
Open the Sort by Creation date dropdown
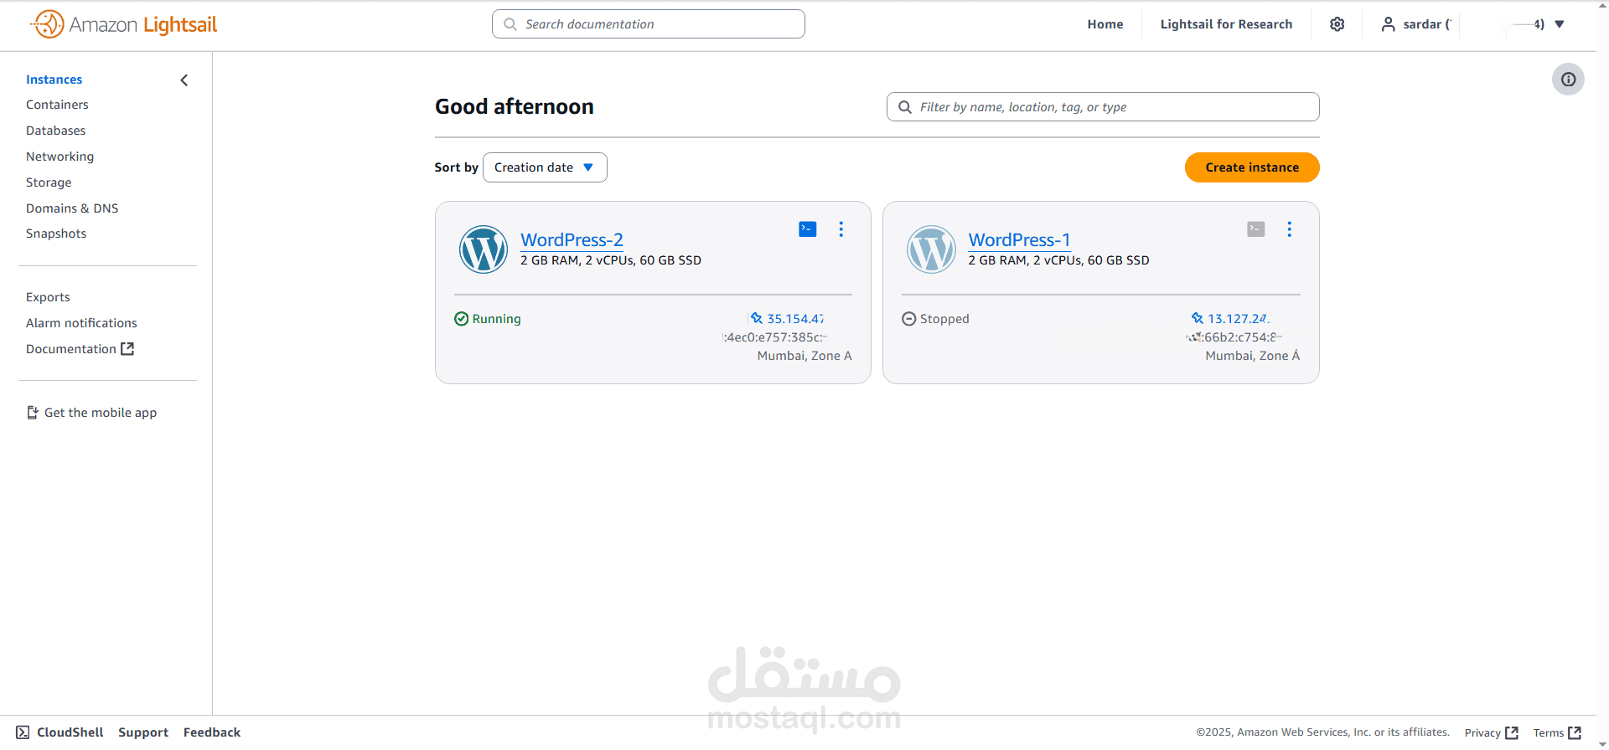[x=545, y=167]
